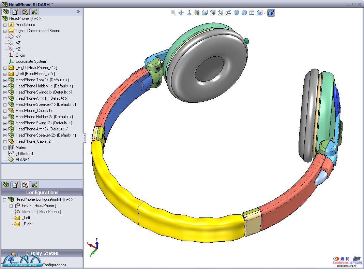The image size is (364, 269).
Task: Select the Pan view tool
Action: (x=181, y=13)
